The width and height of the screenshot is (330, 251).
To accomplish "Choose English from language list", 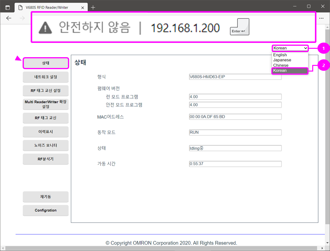I will point(280,55).
